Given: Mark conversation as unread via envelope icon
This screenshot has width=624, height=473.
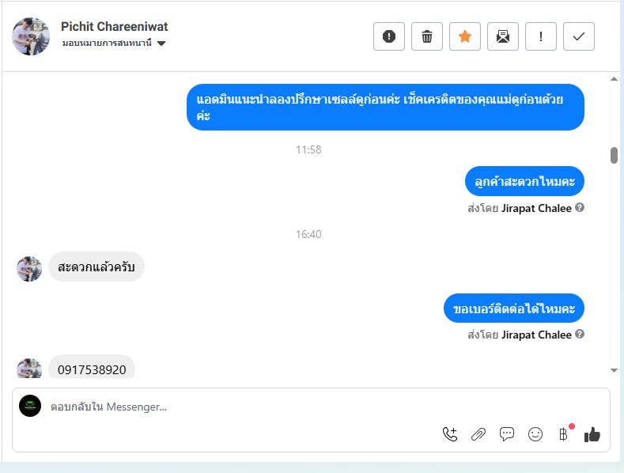Looking at the screenshot, I should point(503,36).
